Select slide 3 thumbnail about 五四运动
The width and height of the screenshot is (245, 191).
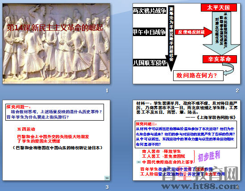[x=56, y=140]
